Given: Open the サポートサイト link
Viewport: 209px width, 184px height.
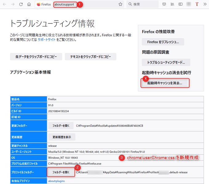Looking at the screenshot, I should tap(46, 40).
